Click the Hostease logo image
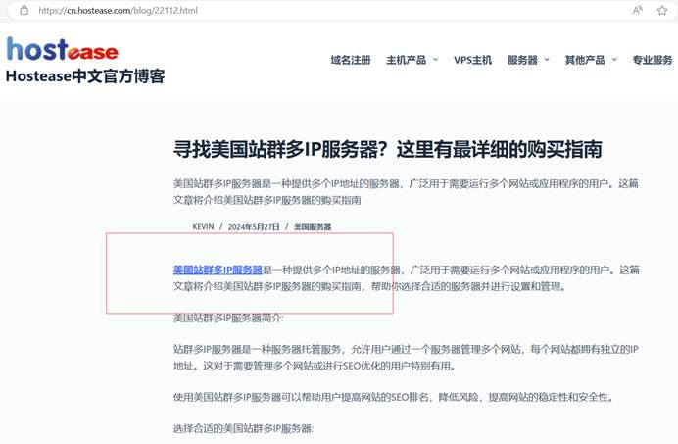This screenshot has height=444, width=678. (x=63, y=49)
